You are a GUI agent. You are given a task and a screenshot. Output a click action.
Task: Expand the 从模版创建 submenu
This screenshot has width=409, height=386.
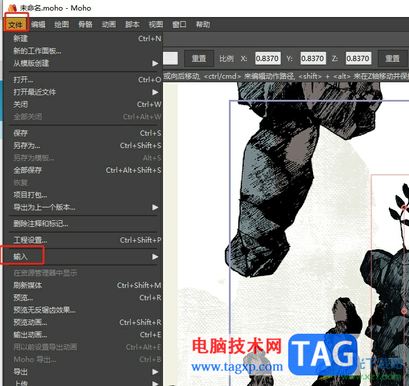[x=84, y=63]
